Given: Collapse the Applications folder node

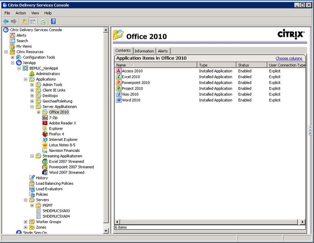Looking at the screenshot, I should coord(26,79).
